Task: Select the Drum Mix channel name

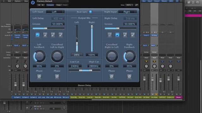Action: (x=74, y=97)
